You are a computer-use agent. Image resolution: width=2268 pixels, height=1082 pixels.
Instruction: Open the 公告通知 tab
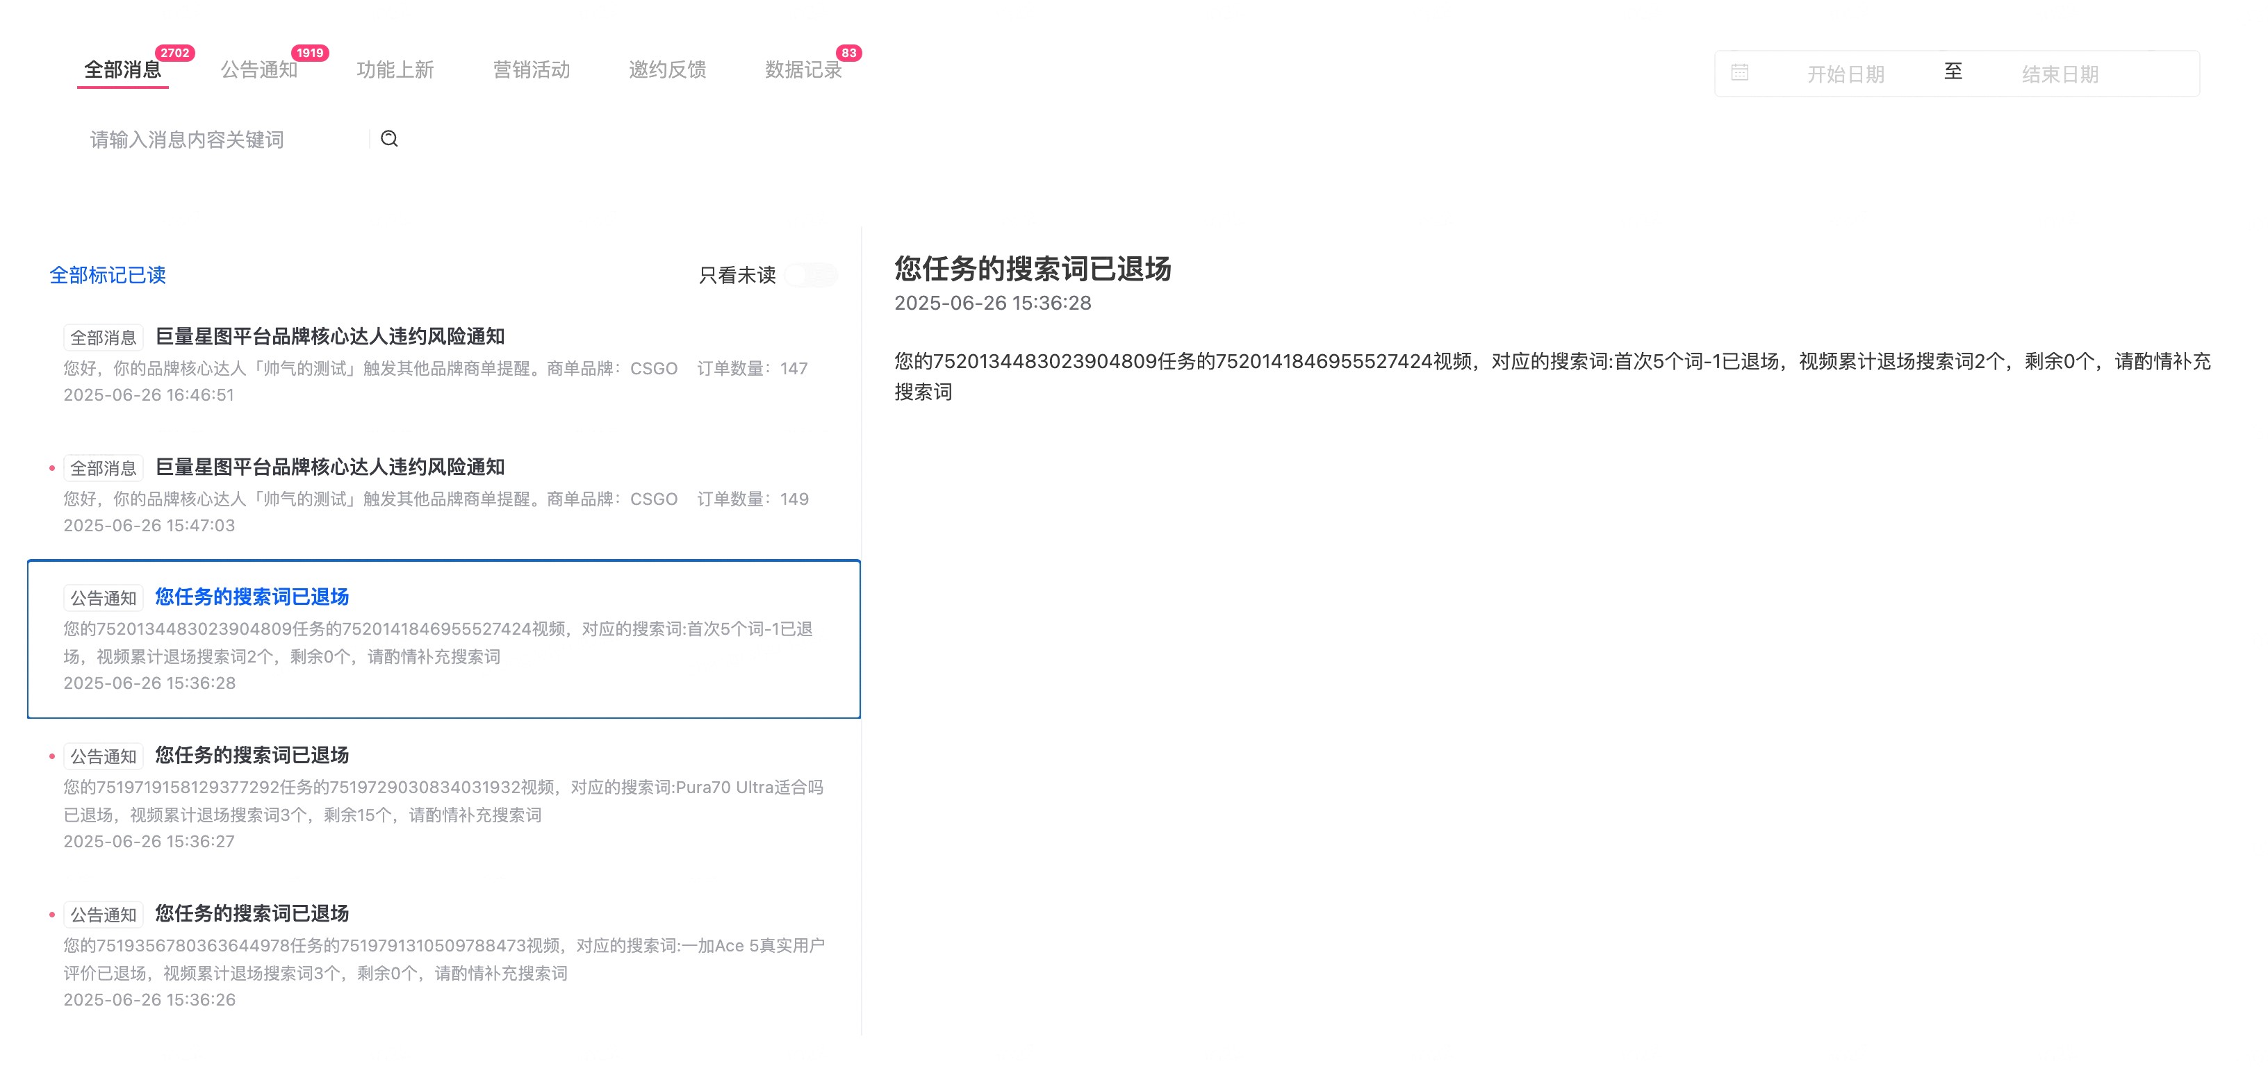point(259,69)
